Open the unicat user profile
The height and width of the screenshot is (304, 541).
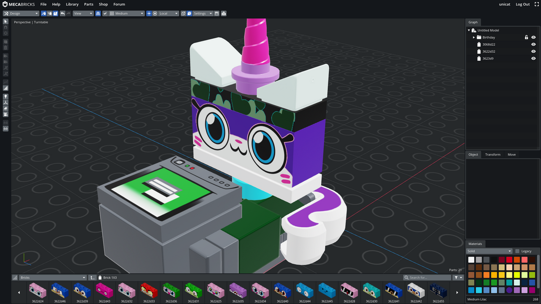(x=505, y=4)
